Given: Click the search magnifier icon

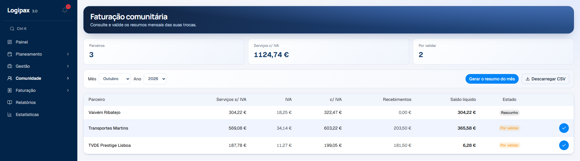Looking at the screenshot, I should point(12,29).
